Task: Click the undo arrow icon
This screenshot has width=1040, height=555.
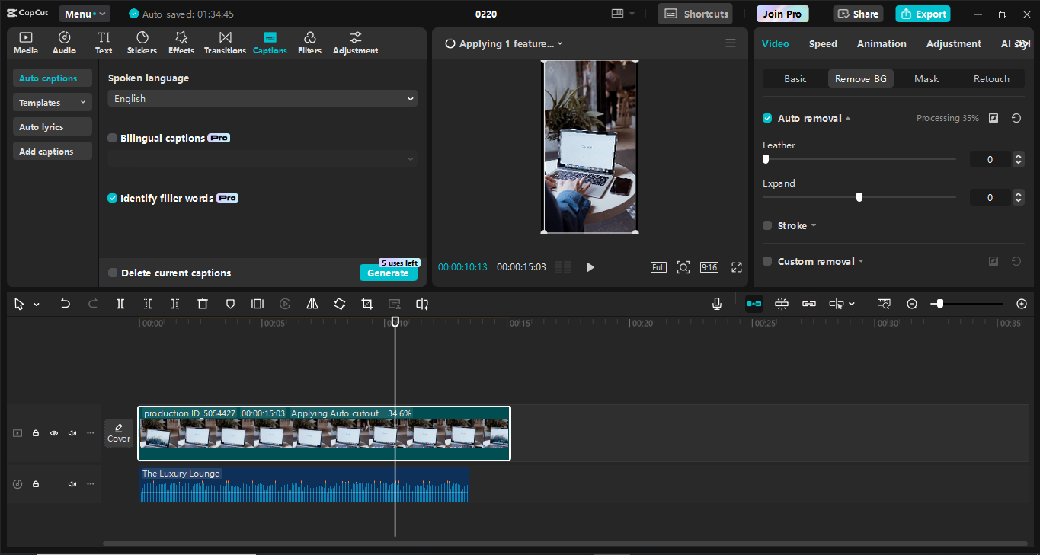Action: point(66,304)
